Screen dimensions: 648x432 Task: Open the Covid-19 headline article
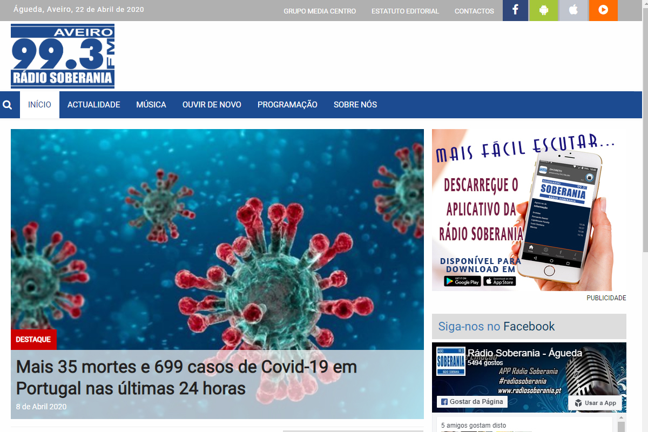coord(186,377)
